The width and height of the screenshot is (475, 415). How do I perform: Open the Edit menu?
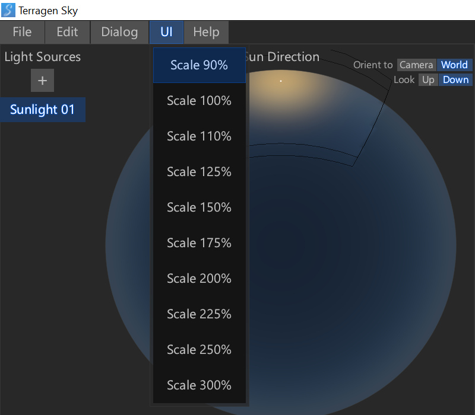(x=67, y=32)
